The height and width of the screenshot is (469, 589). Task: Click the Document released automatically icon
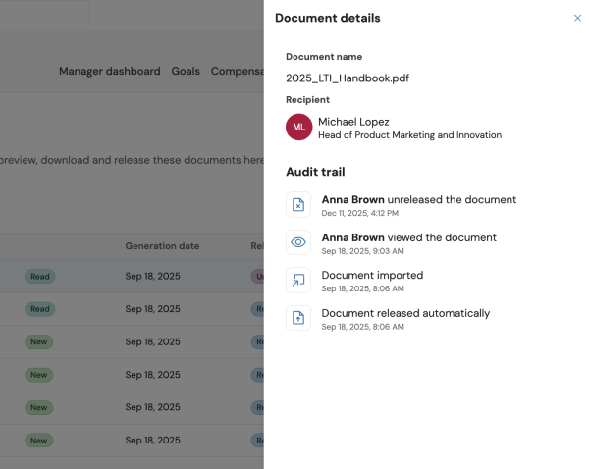tap(298, 318)
